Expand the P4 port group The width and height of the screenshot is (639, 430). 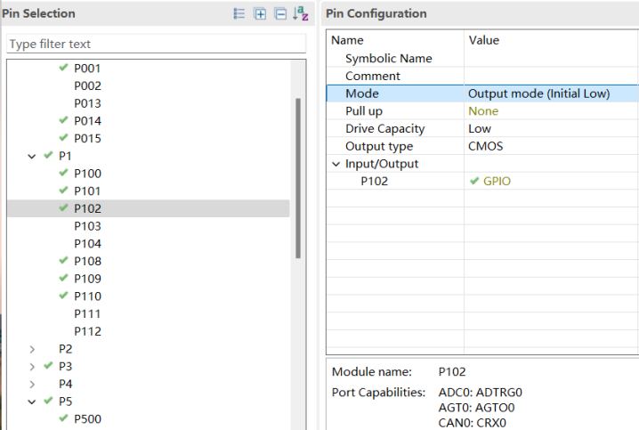pos(32,385)
